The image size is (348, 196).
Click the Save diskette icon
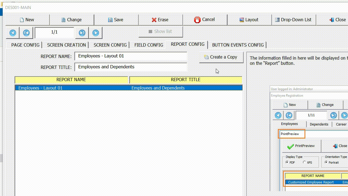point(110,20)
